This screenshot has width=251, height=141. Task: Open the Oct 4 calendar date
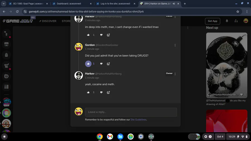(x=220, y=137)
